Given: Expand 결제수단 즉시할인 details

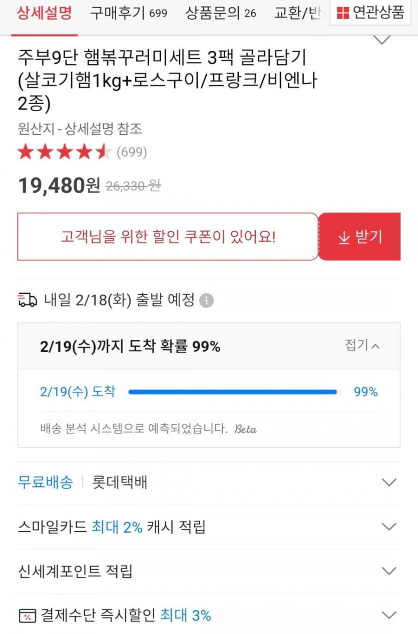Looking at the screenshot, I should [x=388, y=615].
